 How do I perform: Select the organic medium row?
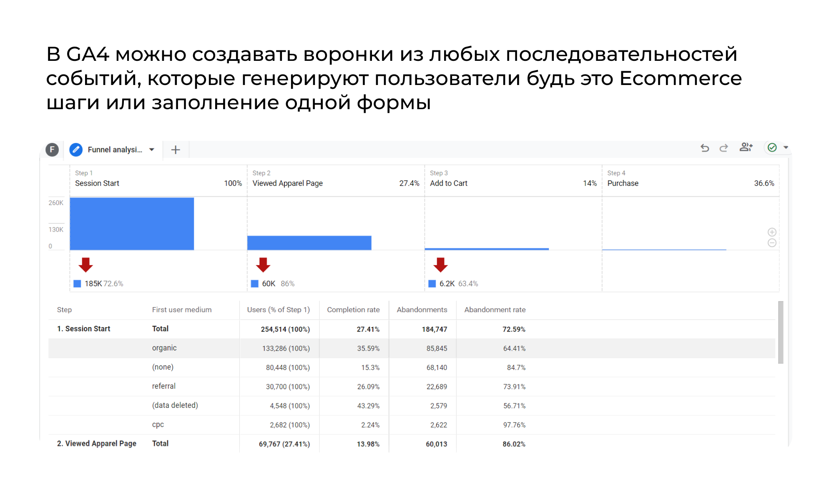click(x=412, y=348)
